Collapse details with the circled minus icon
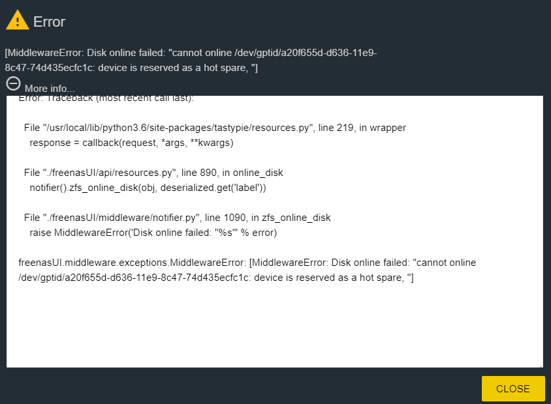551x404 pixels. tap(13, 84)
